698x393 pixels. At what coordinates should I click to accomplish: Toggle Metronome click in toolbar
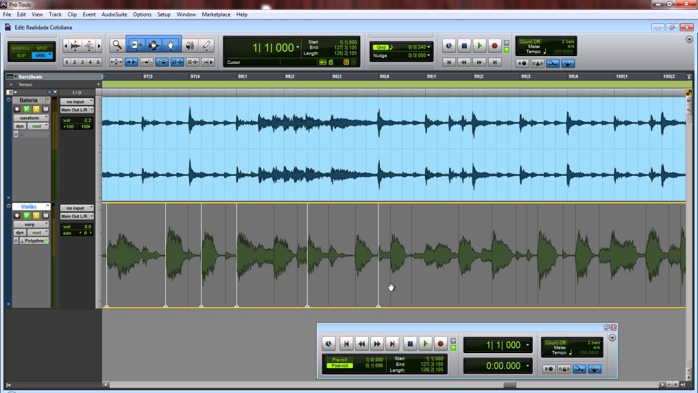click(x=538, y=63)
